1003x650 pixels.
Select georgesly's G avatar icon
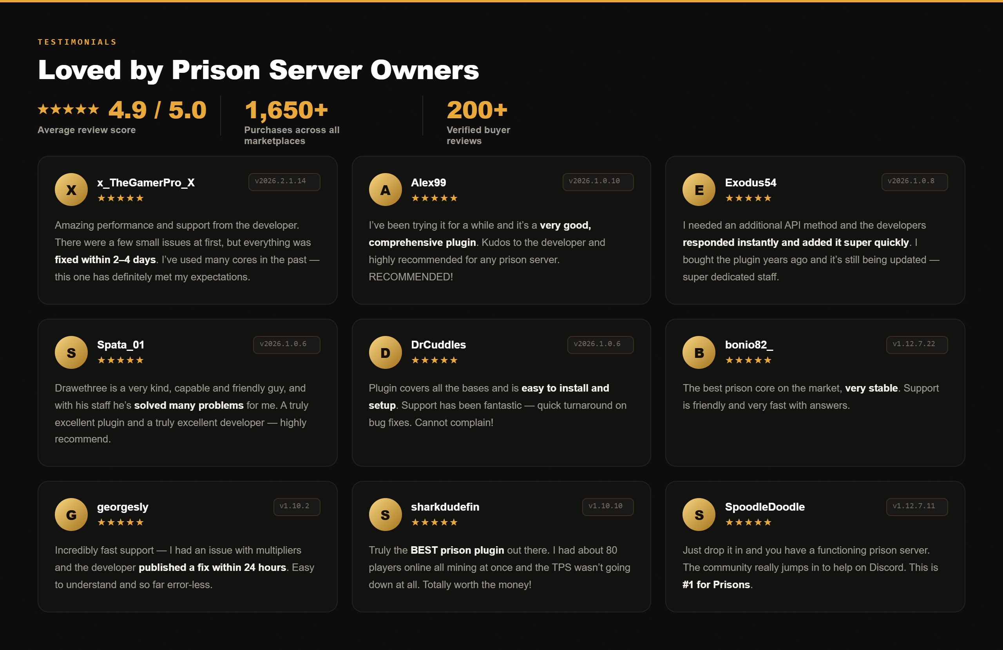pyautogui.click(x=71, y=515)
